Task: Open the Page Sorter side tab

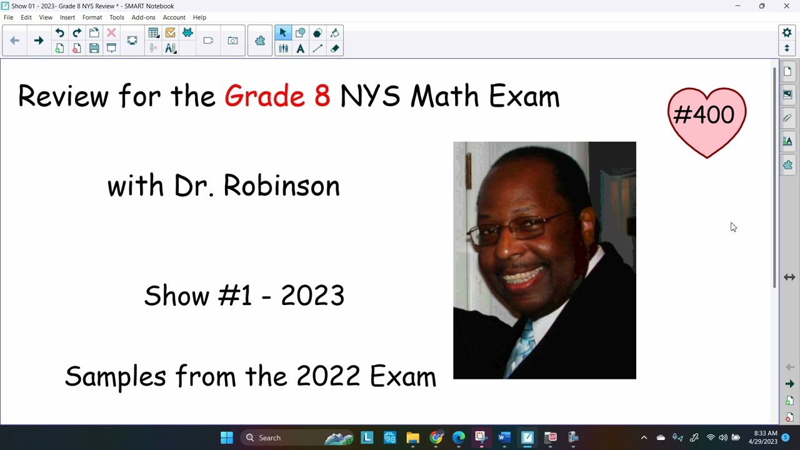Action: click(788, 71)
